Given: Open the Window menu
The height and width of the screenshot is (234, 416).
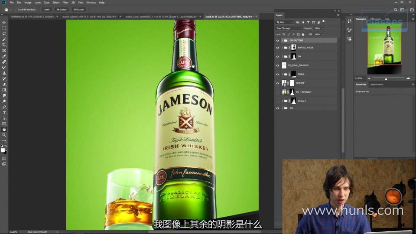Looking at the screenshot, I should (91, 3).
